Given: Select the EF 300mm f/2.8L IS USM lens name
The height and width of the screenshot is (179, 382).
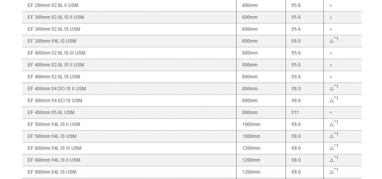Looking at the screenshot, I should pos(54,29).
